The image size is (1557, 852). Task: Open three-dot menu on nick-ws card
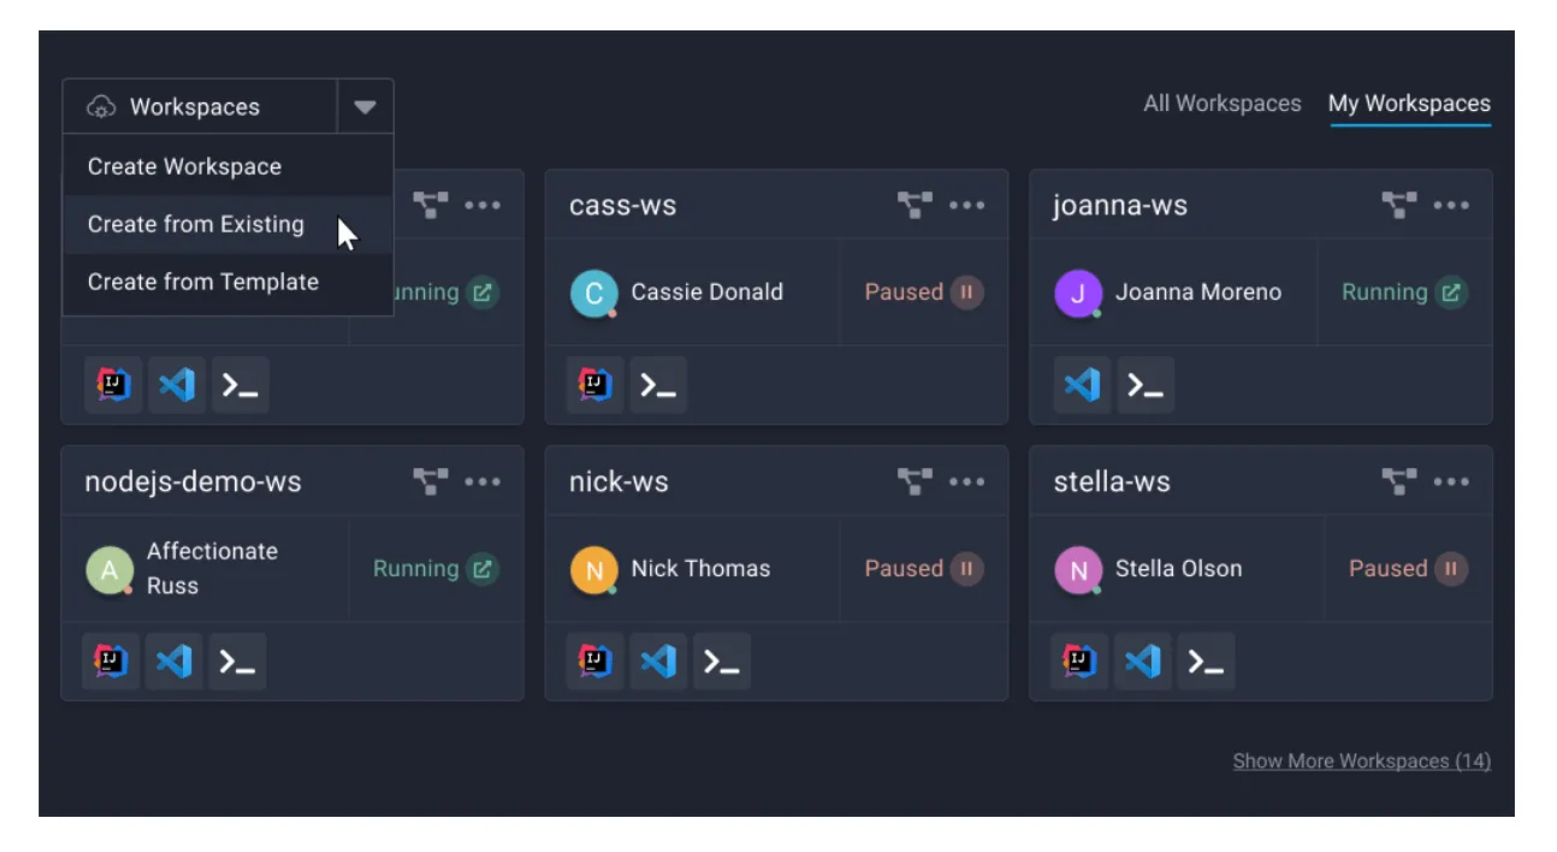(x=967, y=482)
